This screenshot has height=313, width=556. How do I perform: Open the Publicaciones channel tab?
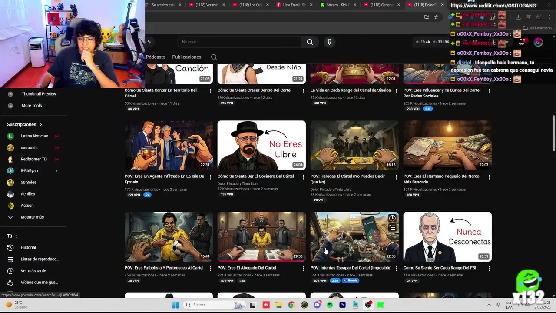(x=187, y=57)
